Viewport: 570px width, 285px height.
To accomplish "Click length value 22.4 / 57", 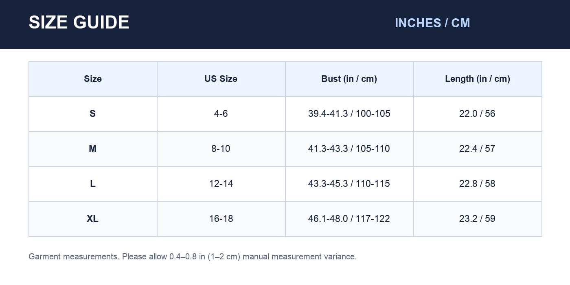I will pyautogui.click(x=478, y=149).
